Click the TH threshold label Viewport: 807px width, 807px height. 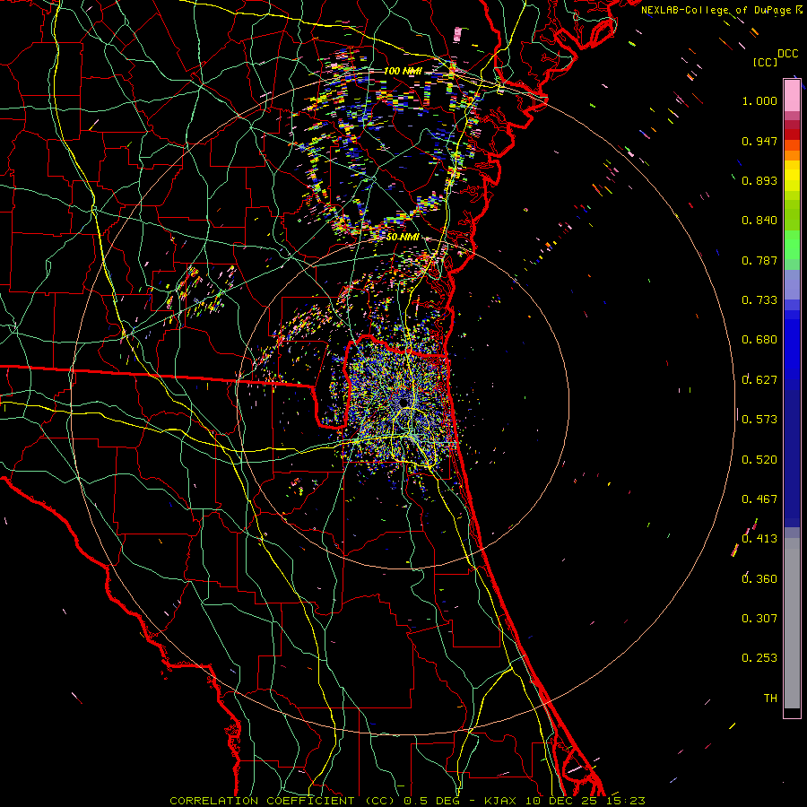pyautogui.click(x=770, y=699)
